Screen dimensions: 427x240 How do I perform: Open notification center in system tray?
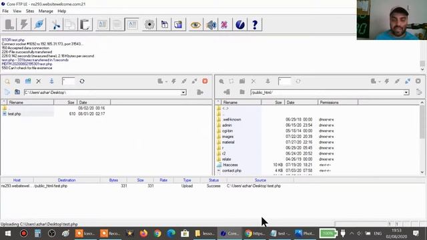click(x=416, y=233)
